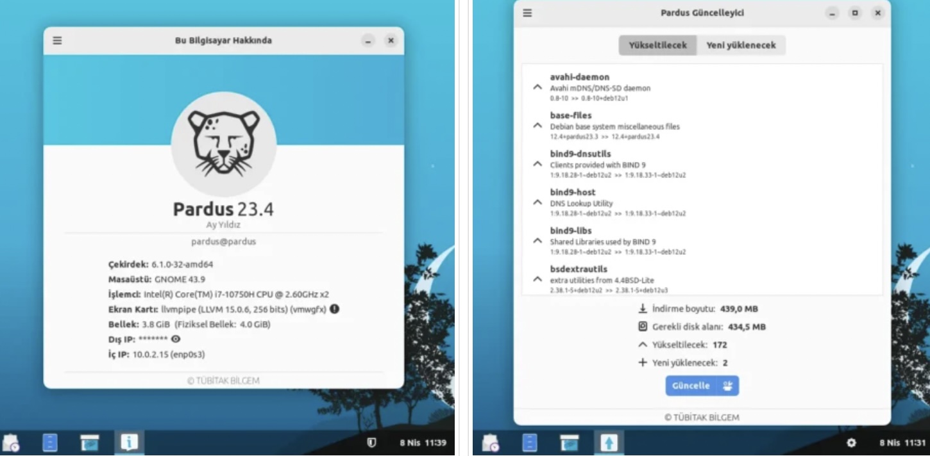The width and height of the screenshot is (930, 456).
Task: Click the Pardus leopard logo
Action: click(223, 144)
